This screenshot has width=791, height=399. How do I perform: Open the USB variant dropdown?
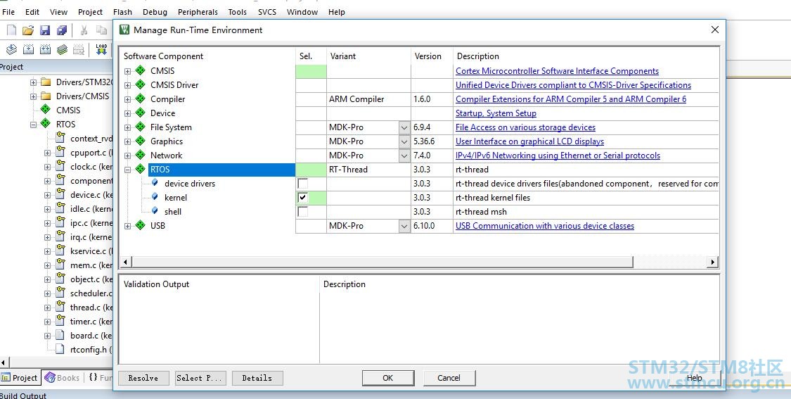pyautogui.click(x=404, y=226)
